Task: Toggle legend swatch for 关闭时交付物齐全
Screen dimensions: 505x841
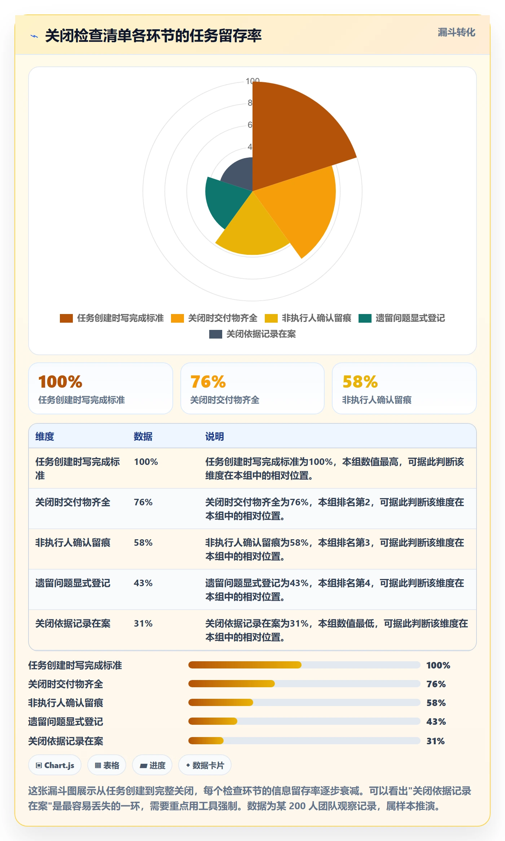Action: click(x=177, y=318)
